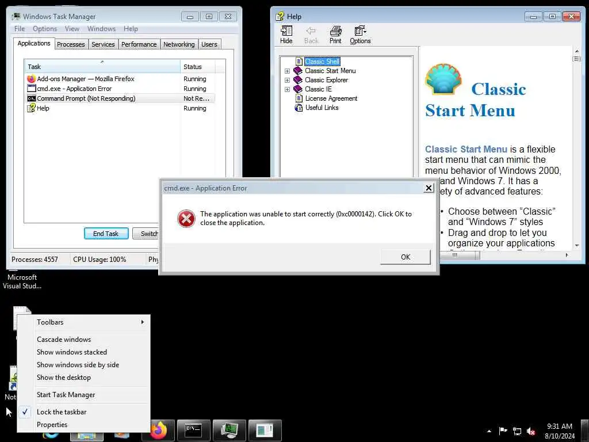The image size is (589, 442).
Task: Open the Options menu in Task Manager
Action: 45,29
